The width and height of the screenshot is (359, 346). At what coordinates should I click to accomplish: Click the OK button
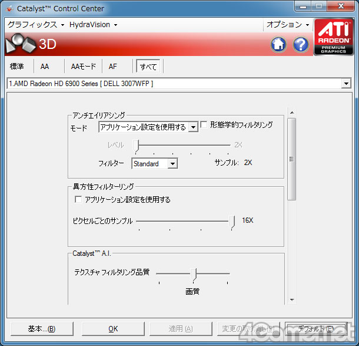click(113, 329)
